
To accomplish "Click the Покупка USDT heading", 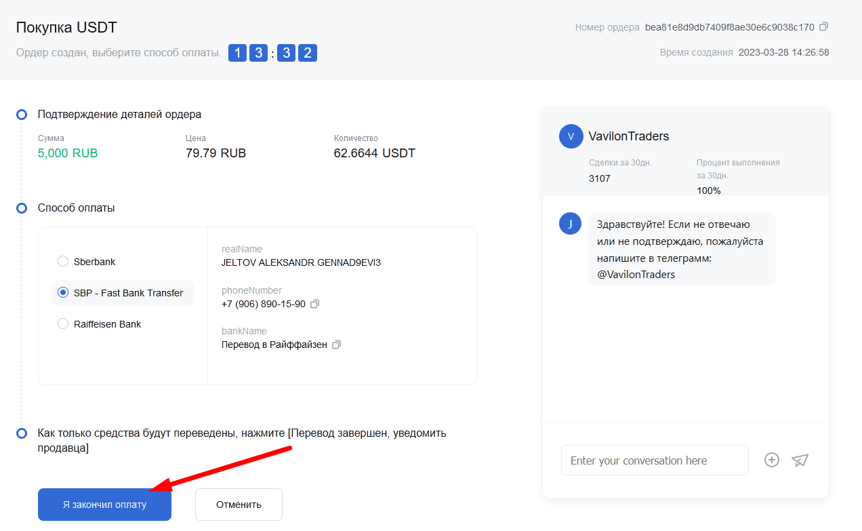I will point(66,28).
